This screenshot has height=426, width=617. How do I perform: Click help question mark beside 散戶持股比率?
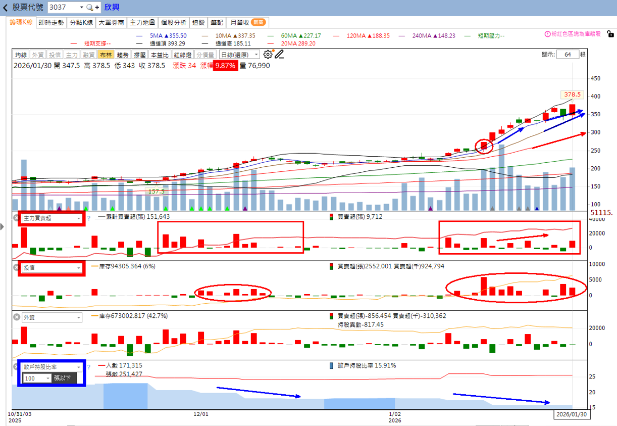point(88,367)
